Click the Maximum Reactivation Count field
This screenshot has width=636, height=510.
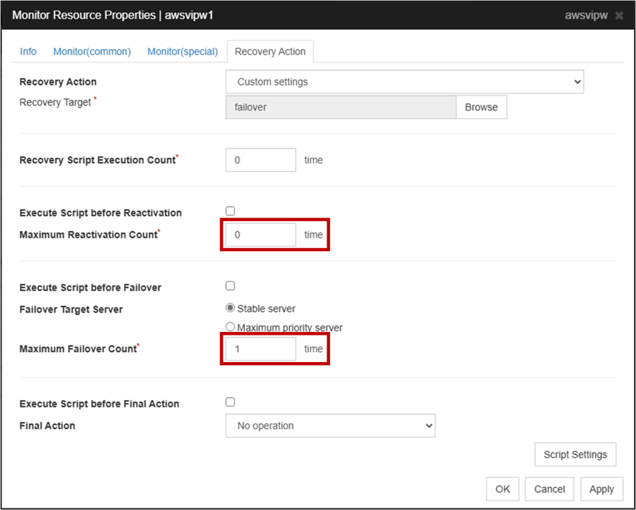click(261, 234)
